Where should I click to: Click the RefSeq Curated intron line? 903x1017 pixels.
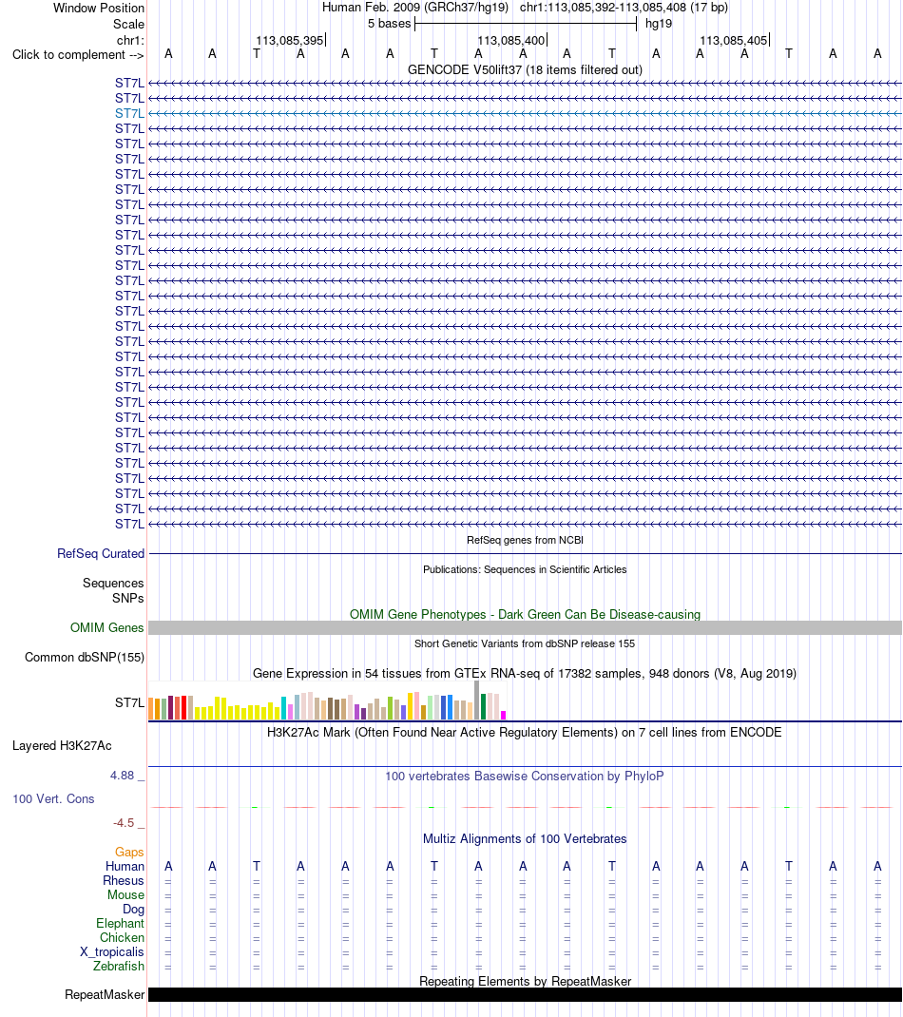[525, 554]
